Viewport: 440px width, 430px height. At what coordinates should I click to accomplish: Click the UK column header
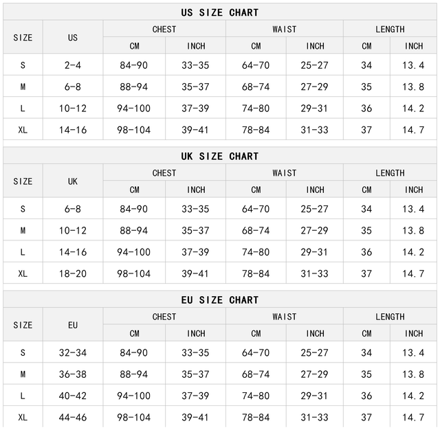coord(73,181)
